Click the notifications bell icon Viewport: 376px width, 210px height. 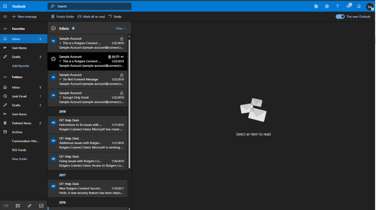tap(359, 6)
